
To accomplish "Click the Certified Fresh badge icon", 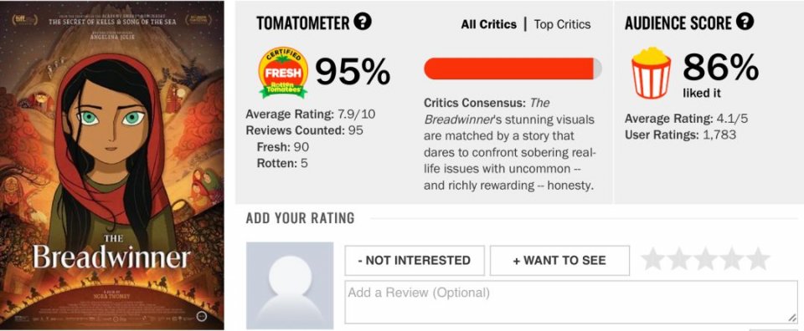I will pos(283,72).
